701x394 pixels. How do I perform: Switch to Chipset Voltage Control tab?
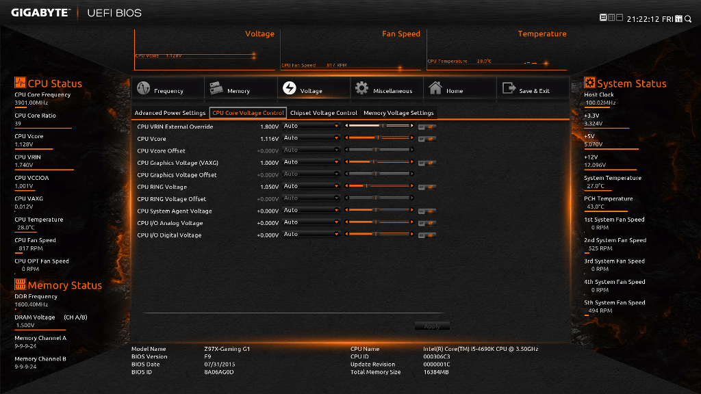[324, 113]
